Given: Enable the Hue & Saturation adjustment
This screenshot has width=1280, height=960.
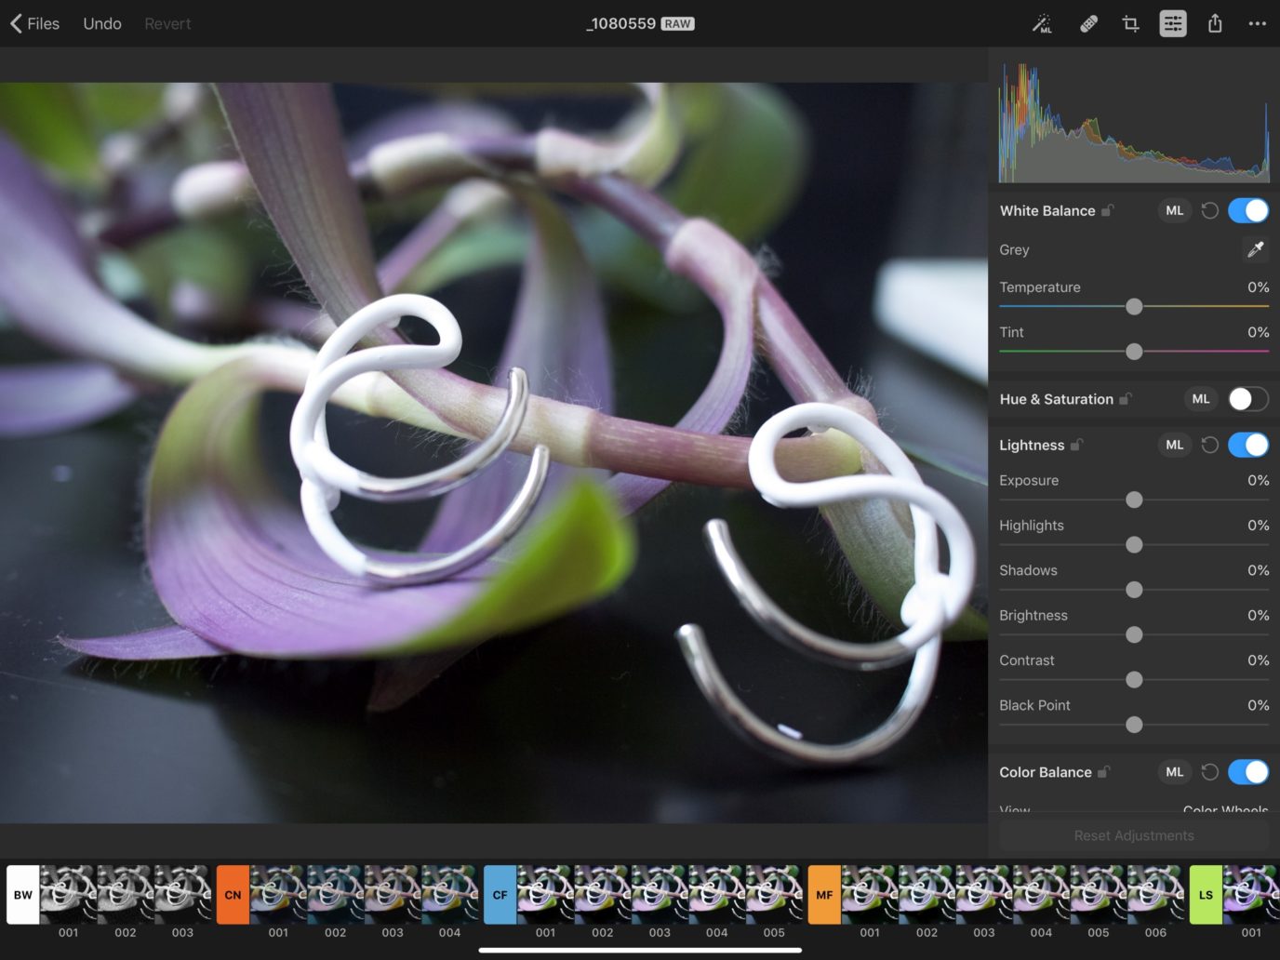Looking at the screenshot, I should click(x=1247, y=399).
